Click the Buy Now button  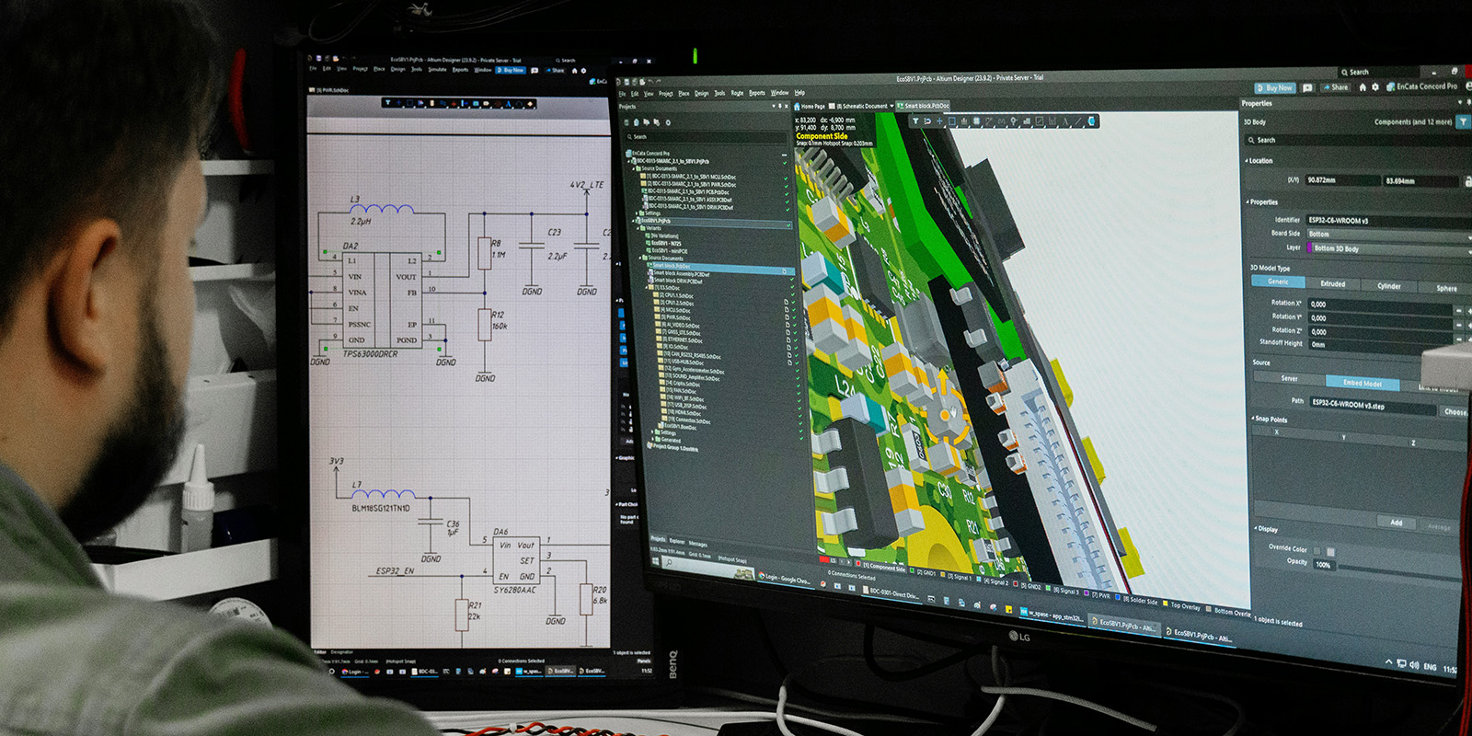click(x=1275, y=87)
